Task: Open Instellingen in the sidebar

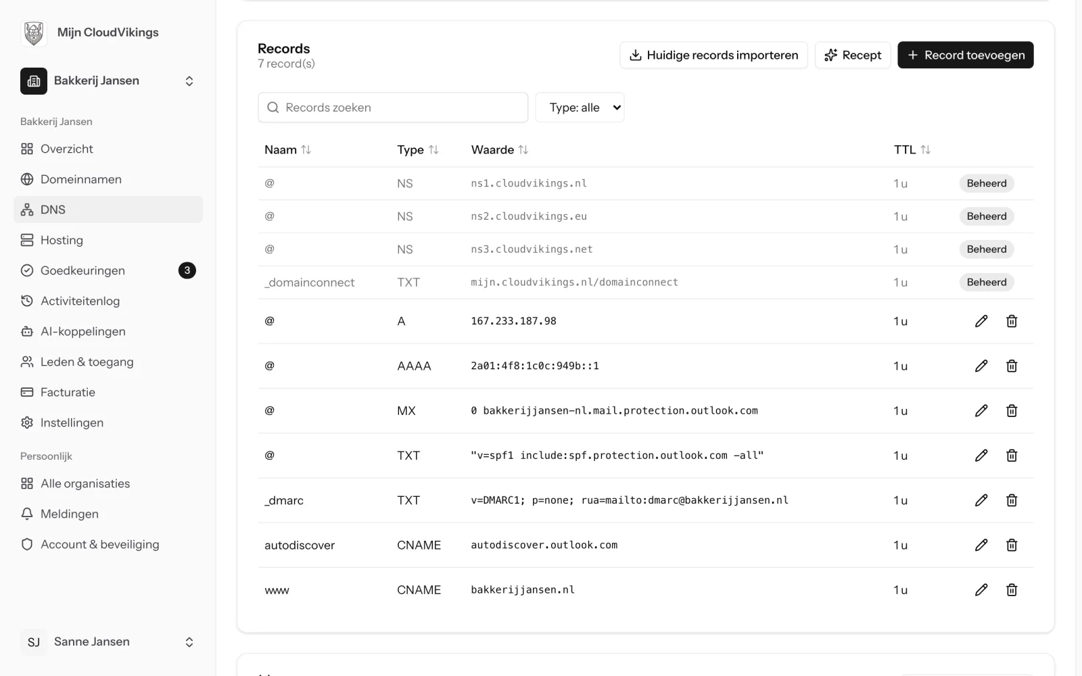Action: click(x=108, y=422)
